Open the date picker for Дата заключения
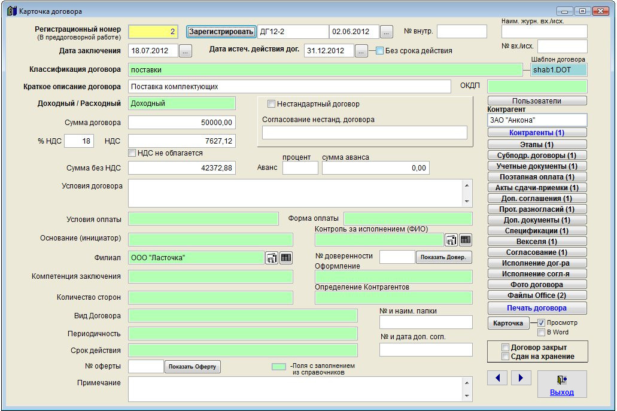The width and height of the screenshot is (617, 411). [186, 51]
